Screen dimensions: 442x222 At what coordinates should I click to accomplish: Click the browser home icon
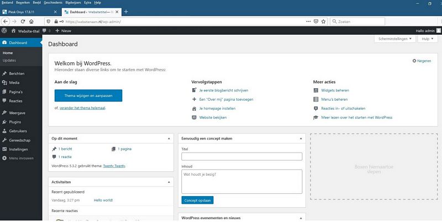[31, 21]
